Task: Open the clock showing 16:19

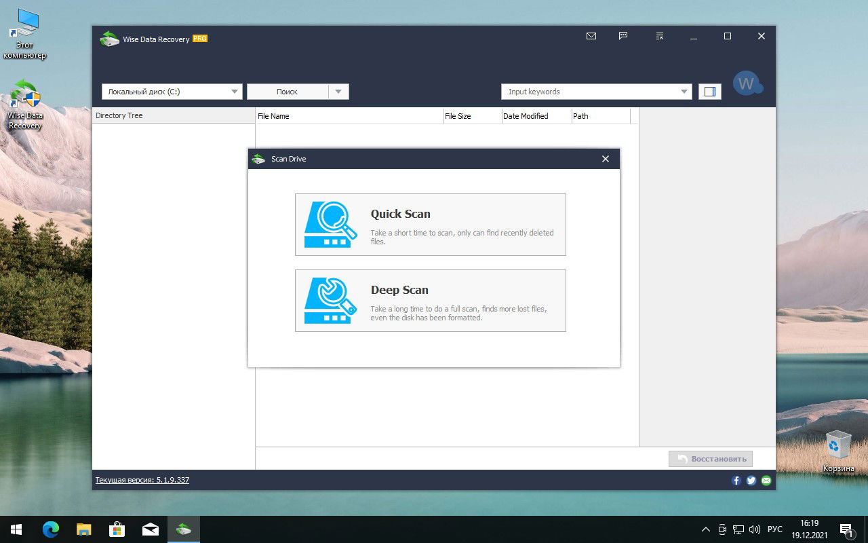Action: [809, 529]
